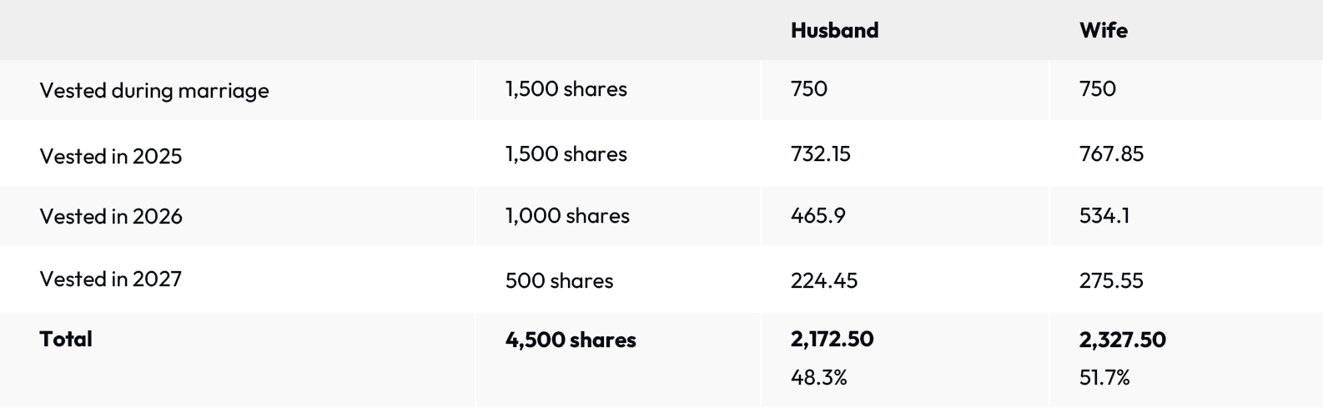Select the 'Vested in 2025' row label
Screen dimensions: 1323x408
[111, 156]
